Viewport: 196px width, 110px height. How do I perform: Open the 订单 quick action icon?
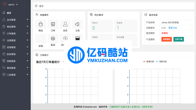53,24
